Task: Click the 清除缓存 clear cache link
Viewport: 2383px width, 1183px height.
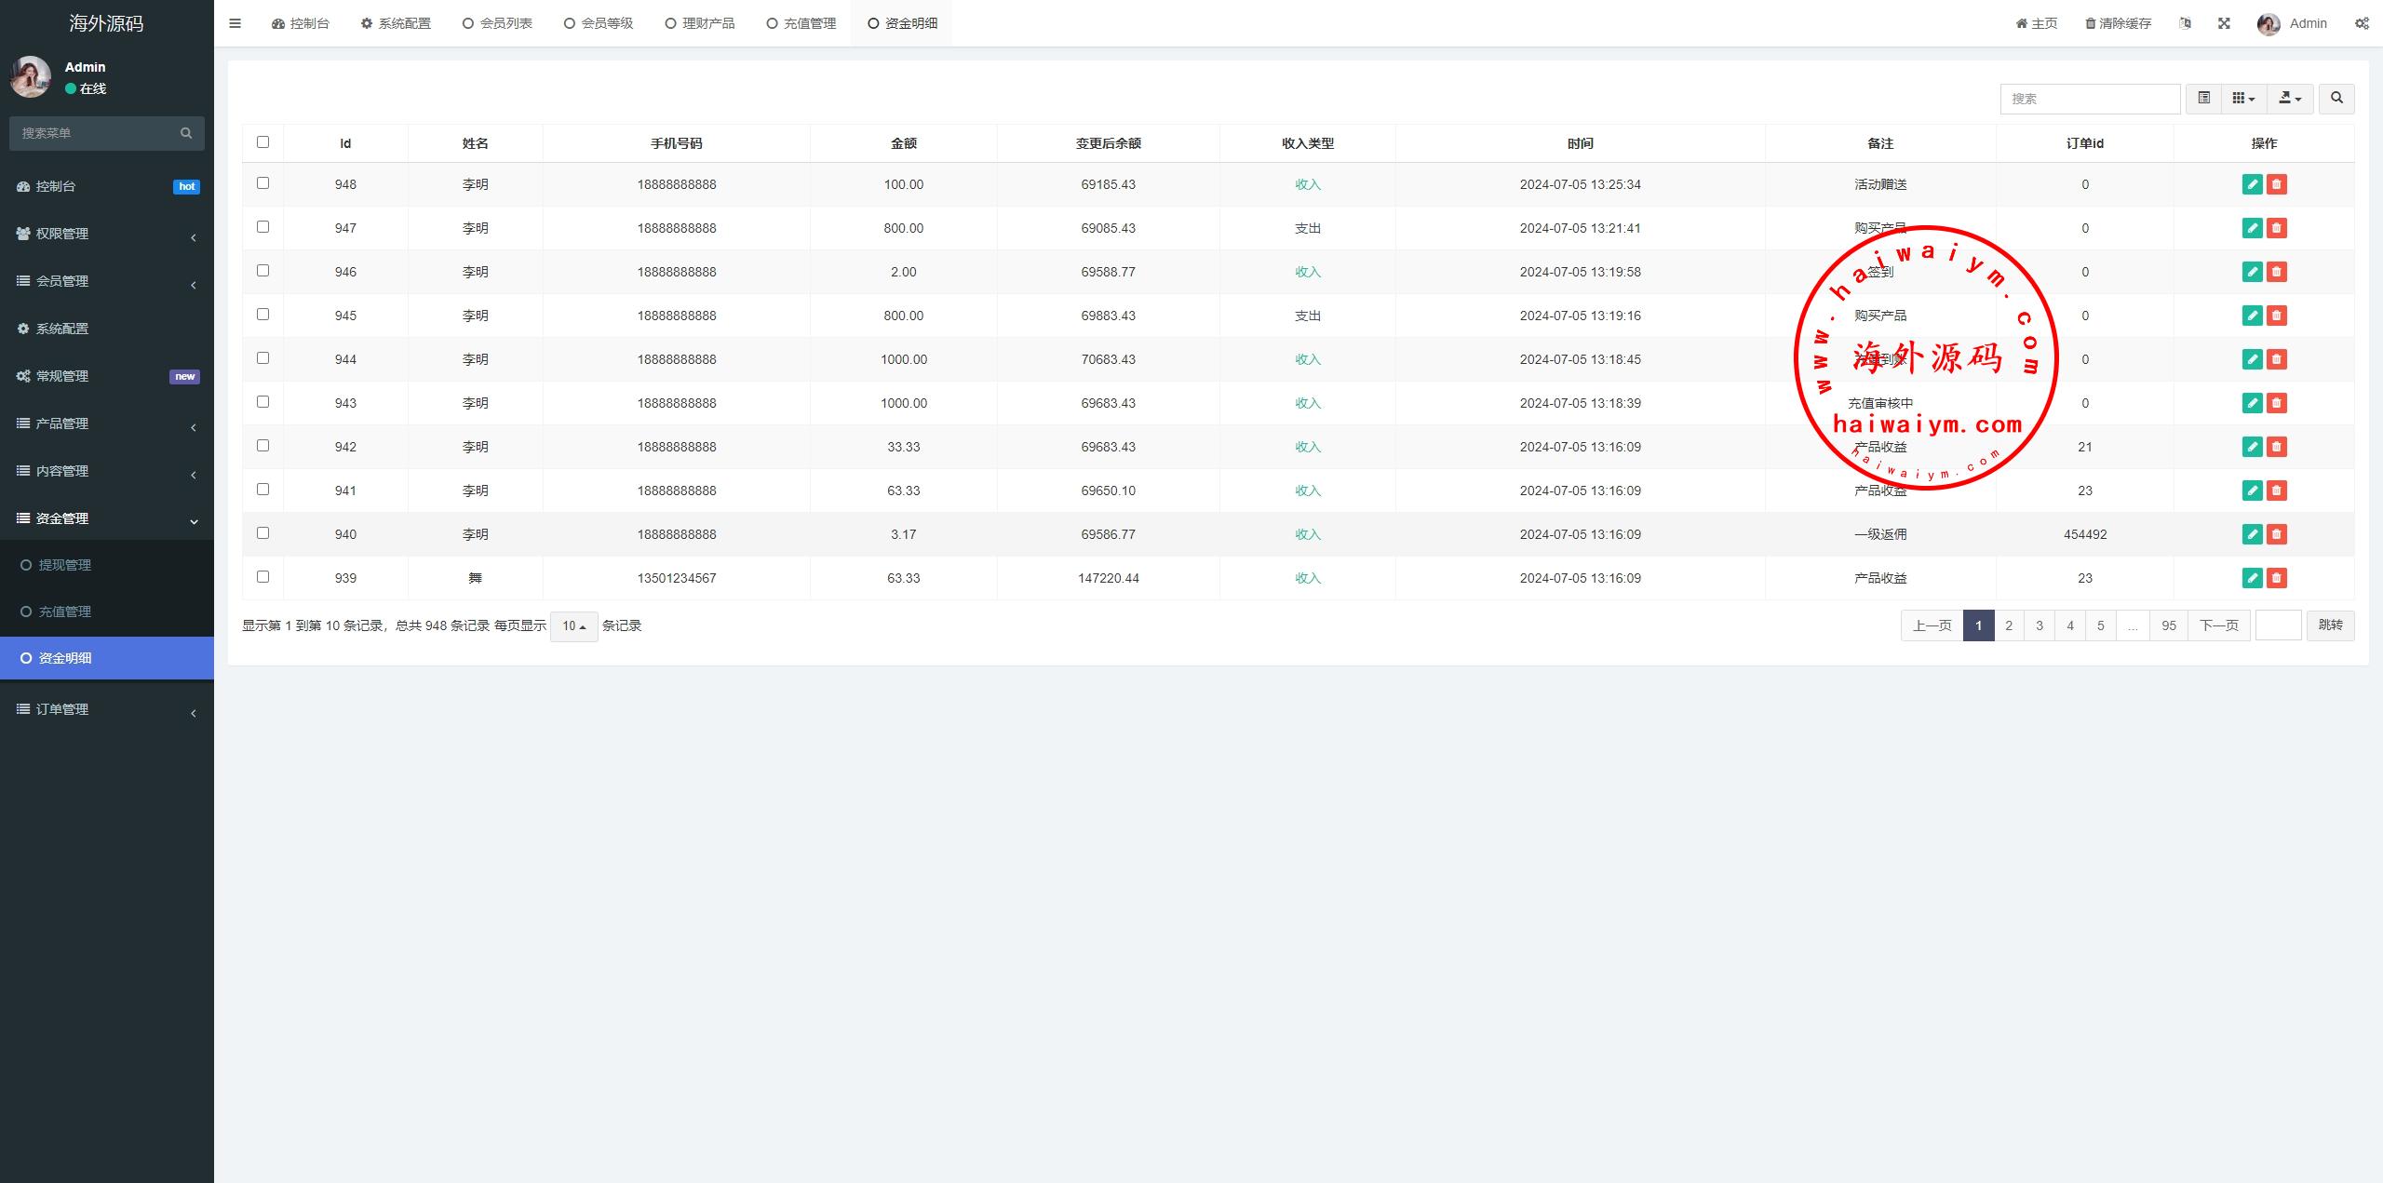Action: click(2118, 23)
